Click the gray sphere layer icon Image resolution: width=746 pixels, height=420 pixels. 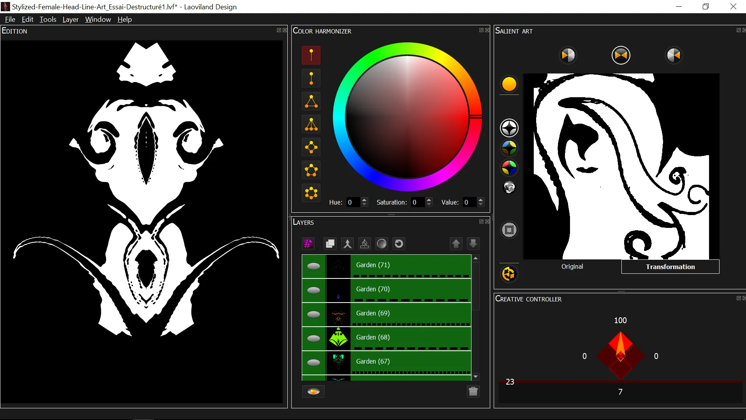tap(382, 244)
